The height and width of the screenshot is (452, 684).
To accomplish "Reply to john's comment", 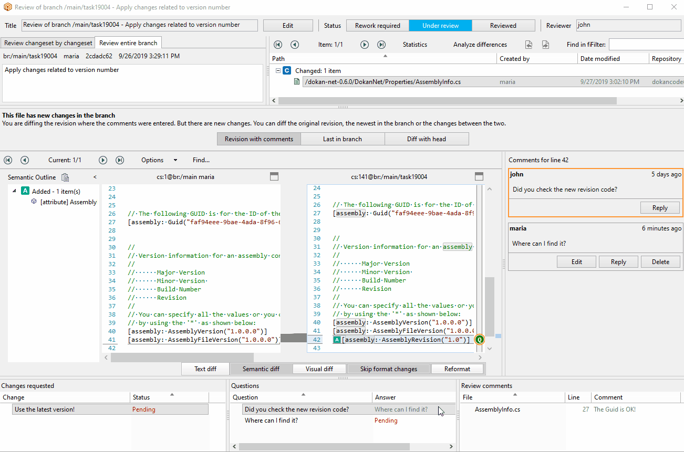I will pos(660,207).
